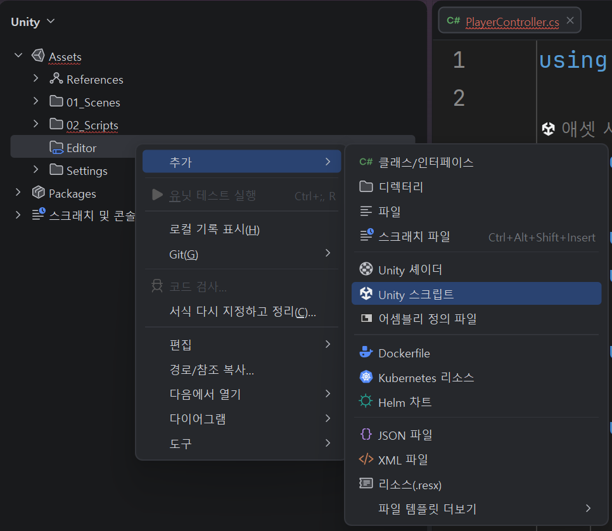Click the 02_Scripts folder icon
The image size is (612, 531).
coord(56,124)
